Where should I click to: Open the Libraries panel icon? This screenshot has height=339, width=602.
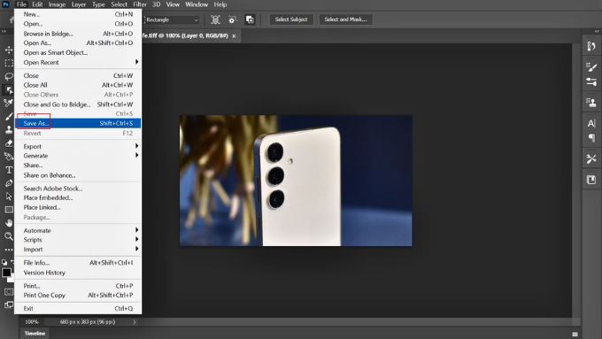coord(591,180)
